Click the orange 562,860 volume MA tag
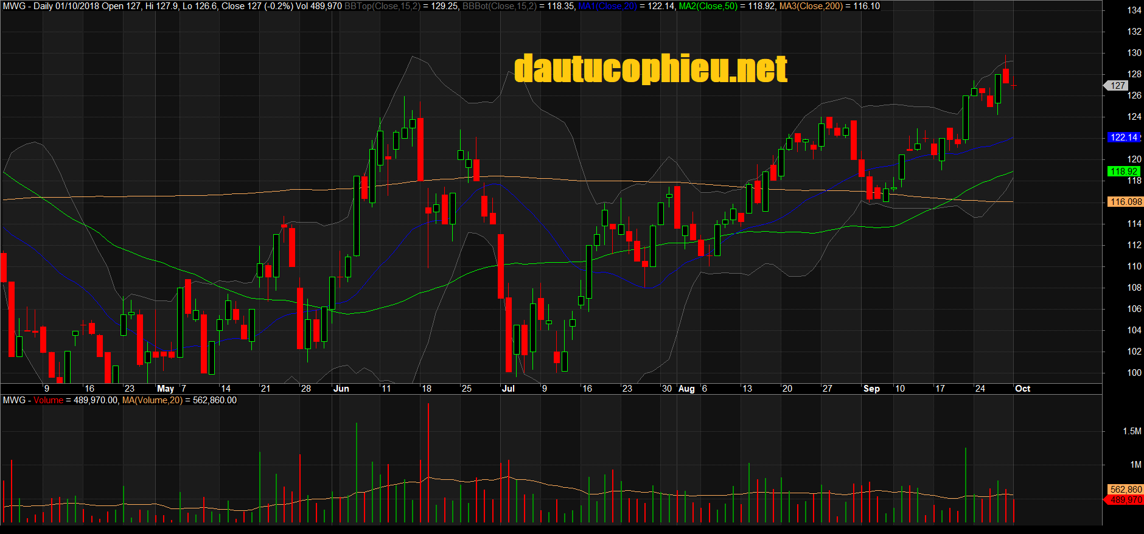This screenshot has width=1144, height=534. (1125, 490)
